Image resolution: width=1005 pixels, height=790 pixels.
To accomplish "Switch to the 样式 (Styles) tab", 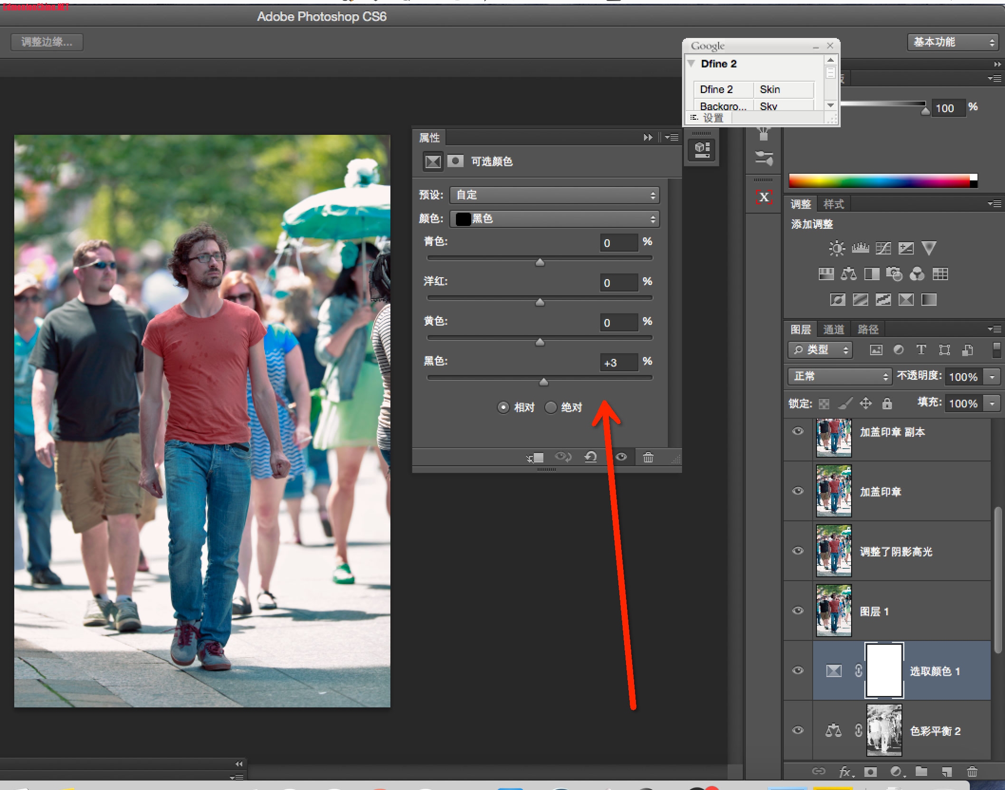I will (834, 204).
